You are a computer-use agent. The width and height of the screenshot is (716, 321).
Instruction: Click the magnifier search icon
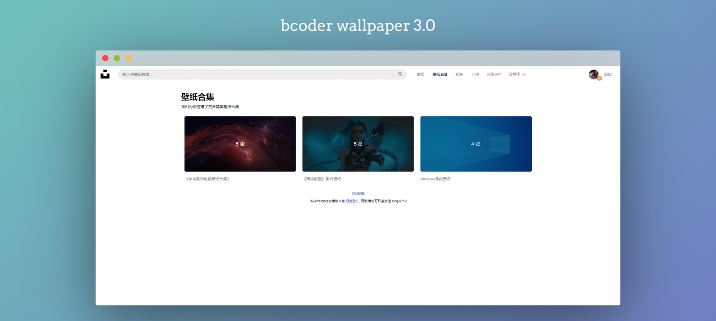[x=400, y=74]
